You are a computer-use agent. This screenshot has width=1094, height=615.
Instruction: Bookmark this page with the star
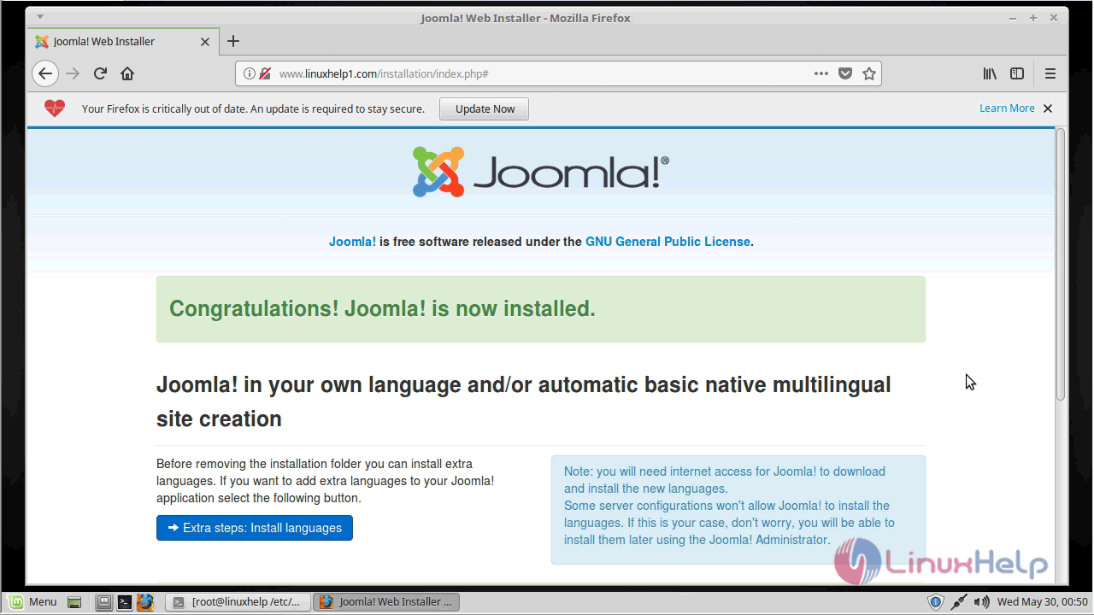[869, 73]
